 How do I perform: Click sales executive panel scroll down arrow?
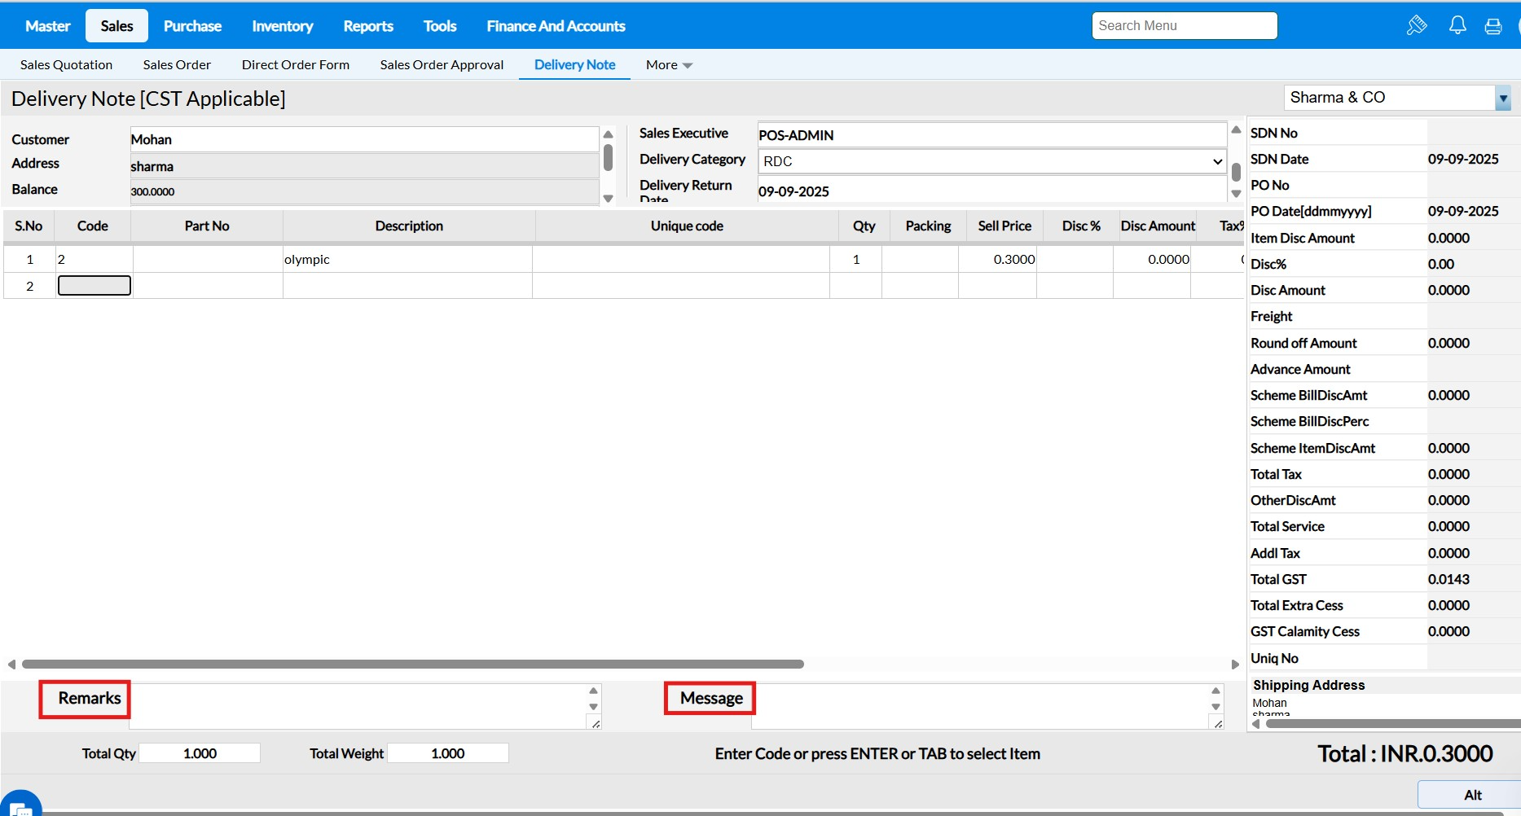tap(1236, 194)
